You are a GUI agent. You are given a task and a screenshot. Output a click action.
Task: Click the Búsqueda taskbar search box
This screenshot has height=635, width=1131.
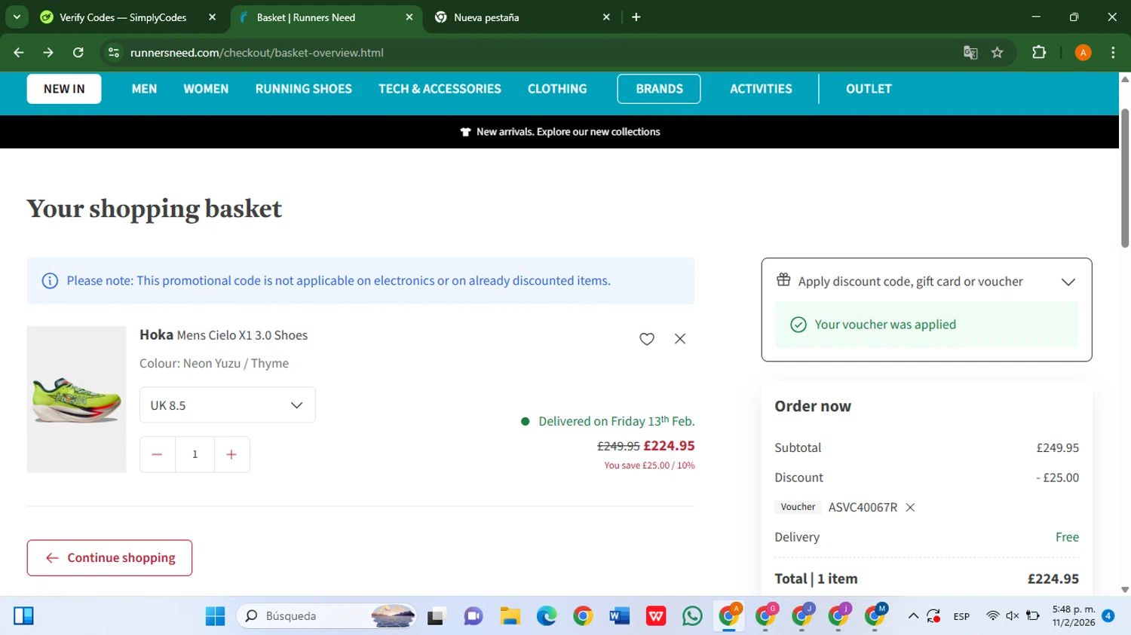pos(326,616)
